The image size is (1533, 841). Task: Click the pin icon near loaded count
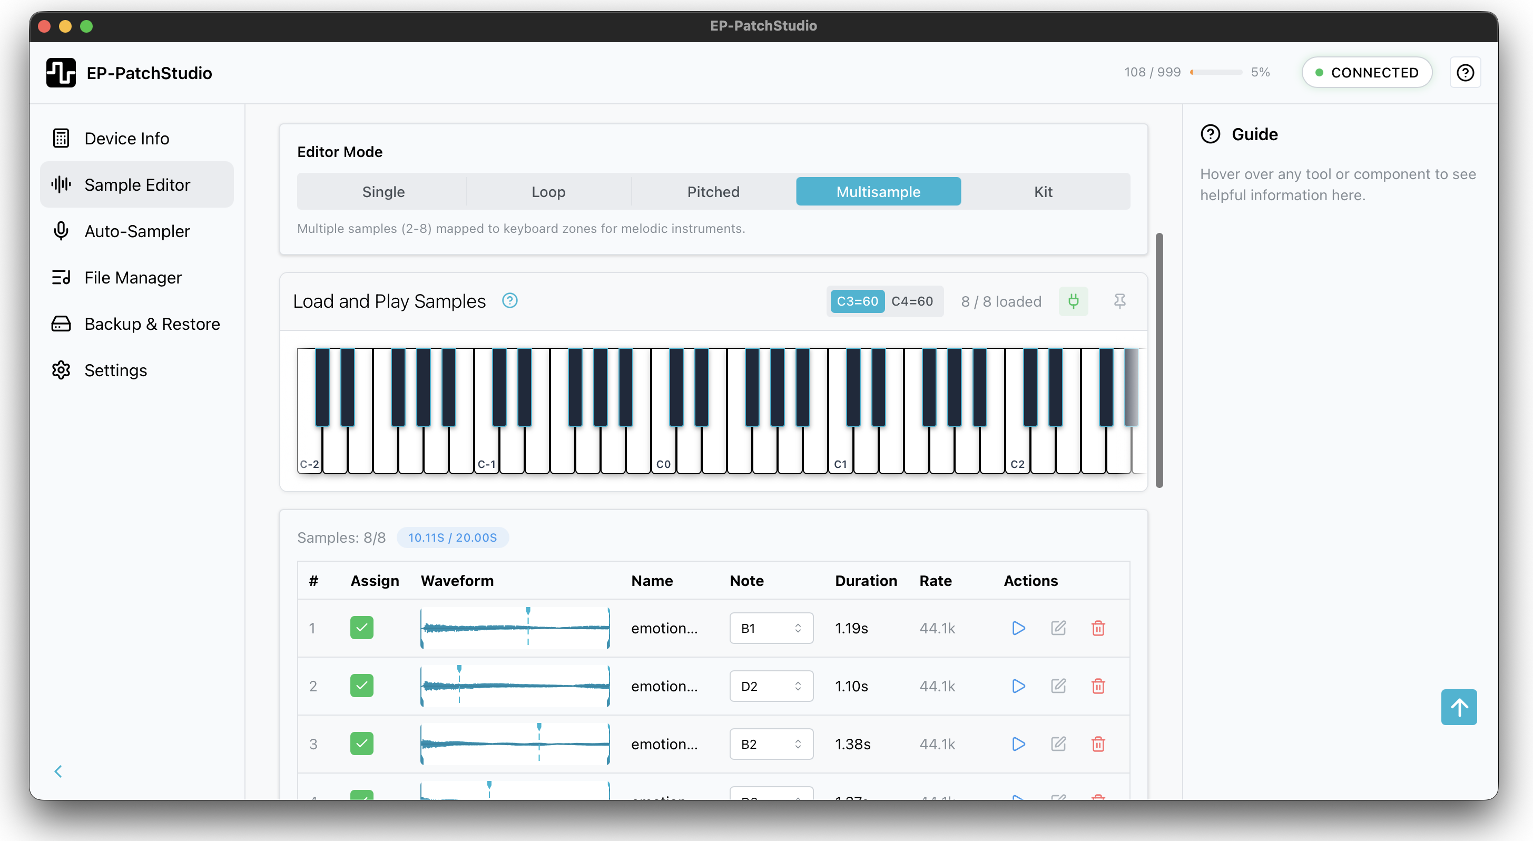[1119, 301]
